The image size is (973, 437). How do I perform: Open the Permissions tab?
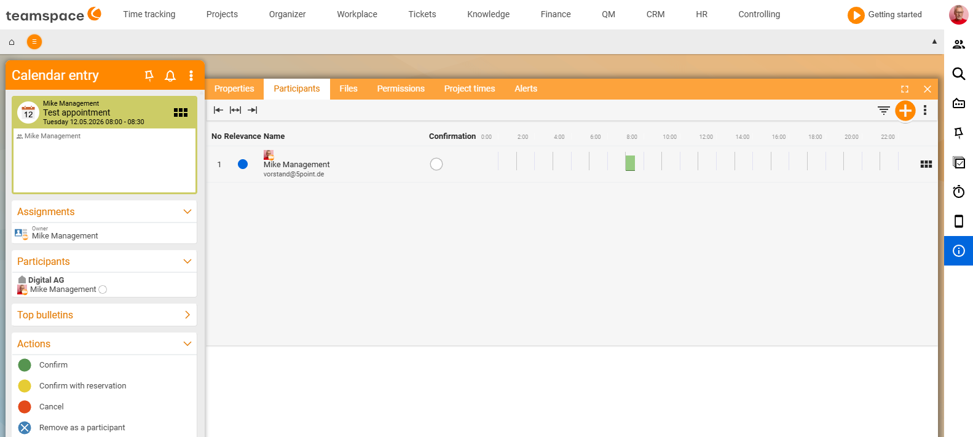(x=401, y=89)
